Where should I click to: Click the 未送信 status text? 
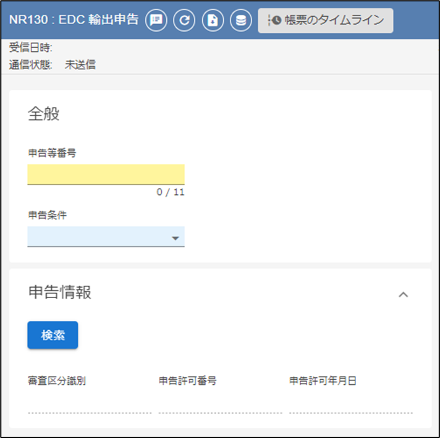tap(80, 64)
